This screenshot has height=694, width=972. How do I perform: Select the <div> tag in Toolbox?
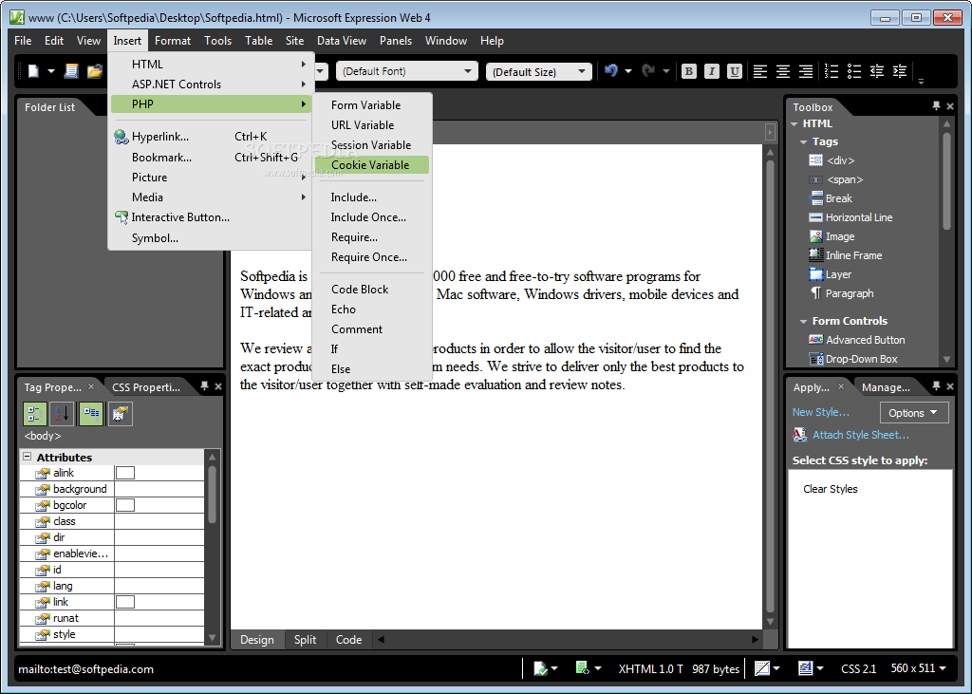pos(832,160)
